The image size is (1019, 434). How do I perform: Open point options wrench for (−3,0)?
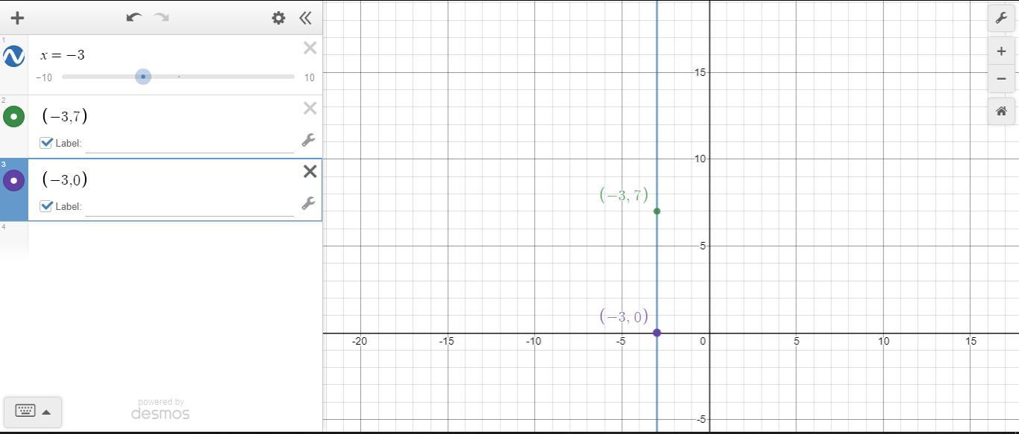pyautogui.click(x=308, y=203)
